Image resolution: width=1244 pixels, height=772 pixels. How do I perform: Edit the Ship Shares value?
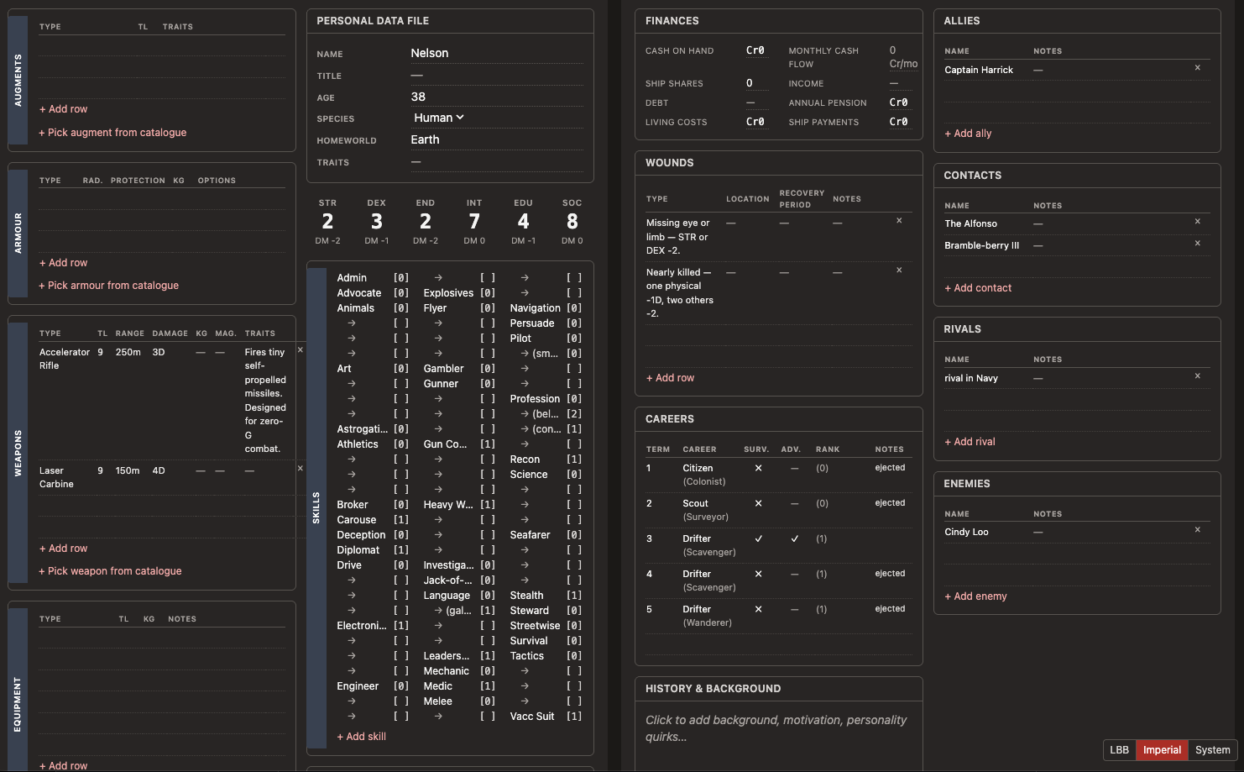(x=755, y=83)
